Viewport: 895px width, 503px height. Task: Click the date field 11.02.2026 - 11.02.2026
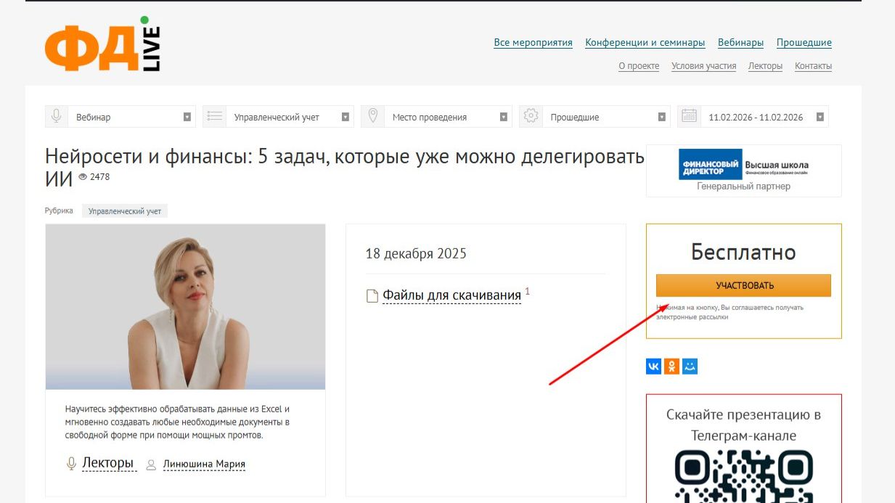click(x=756, y=117)
